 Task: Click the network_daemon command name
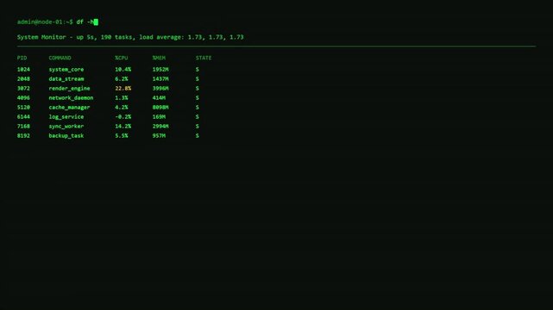pyautogui.click(x=71, y=98)
